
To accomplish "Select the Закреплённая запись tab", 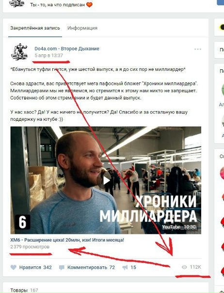I will pos(35,28).
